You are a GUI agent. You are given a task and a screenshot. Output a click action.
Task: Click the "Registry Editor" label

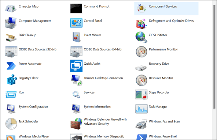(29, 78)
